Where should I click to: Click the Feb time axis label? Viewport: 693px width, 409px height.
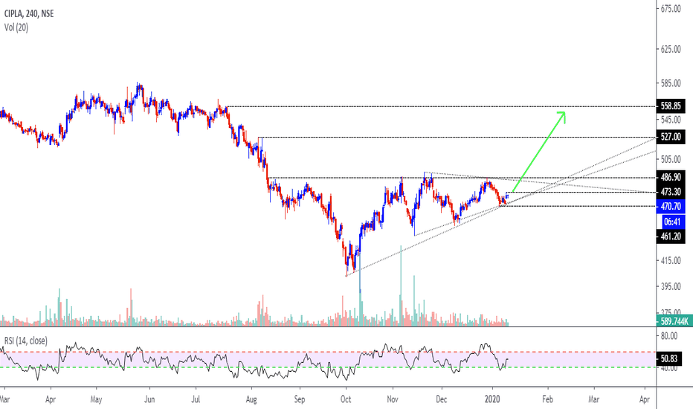pos(547,399)
